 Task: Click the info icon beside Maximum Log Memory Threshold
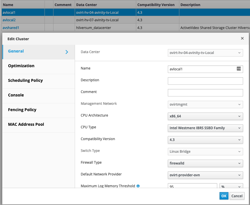click(x=138, y=186)
